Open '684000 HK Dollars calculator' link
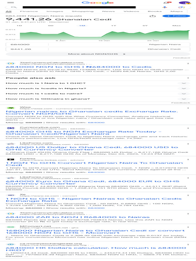 [x=96, y=249]
